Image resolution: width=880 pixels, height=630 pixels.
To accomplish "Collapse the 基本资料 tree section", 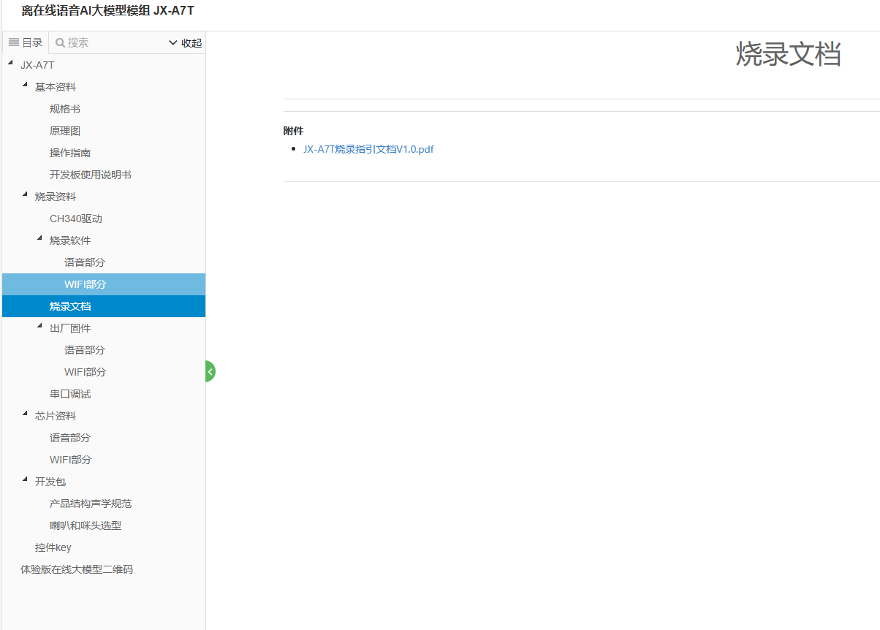I will (25, 86).
